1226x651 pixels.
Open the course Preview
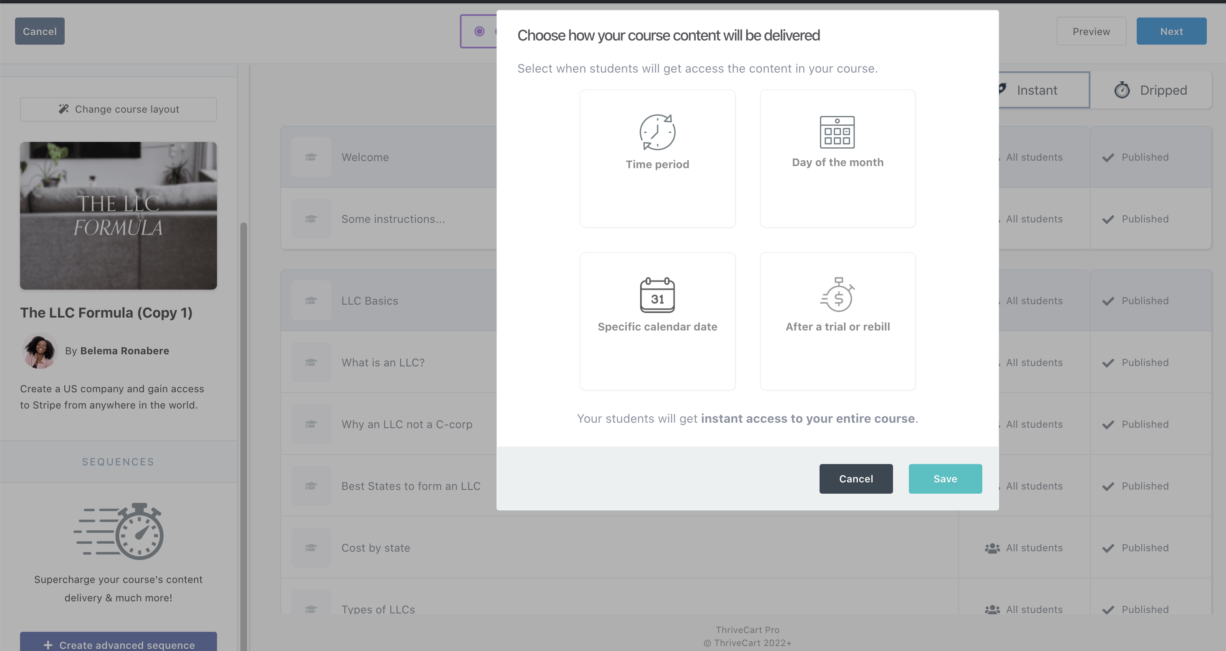[1091, 31]
